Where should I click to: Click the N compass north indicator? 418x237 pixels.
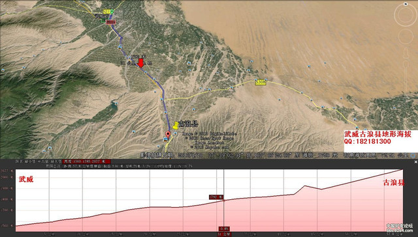pos(406,4)
